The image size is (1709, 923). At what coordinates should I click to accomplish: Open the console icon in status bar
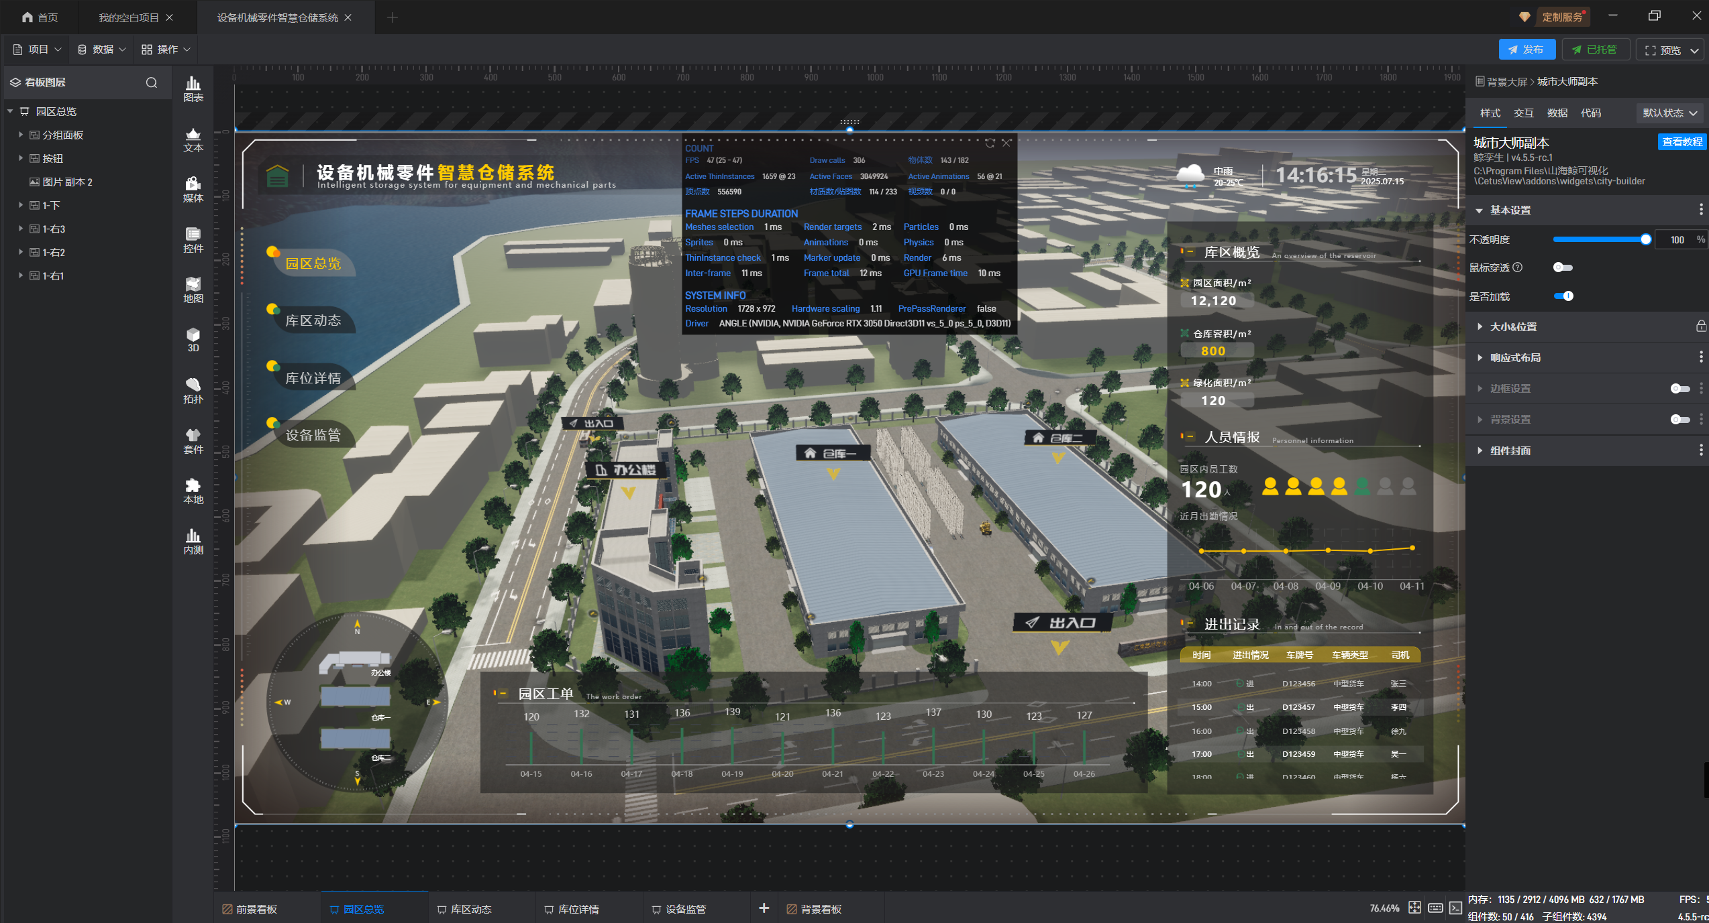coord(1455,908)
